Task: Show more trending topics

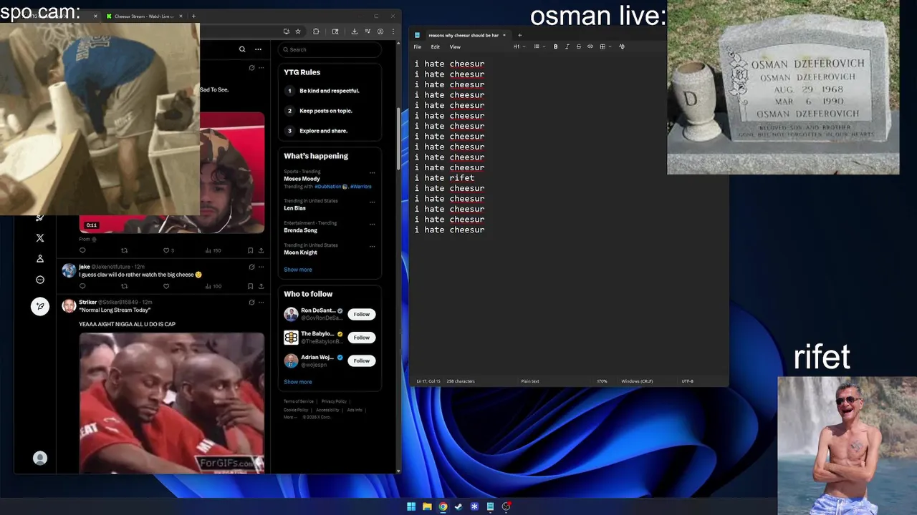Action: tap(297, 270)
